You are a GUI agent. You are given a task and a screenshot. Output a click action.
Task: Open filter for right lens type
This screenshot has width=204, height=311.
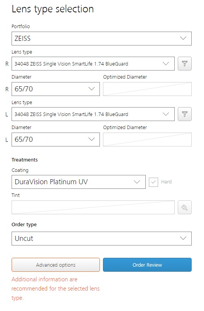[185, 64]
